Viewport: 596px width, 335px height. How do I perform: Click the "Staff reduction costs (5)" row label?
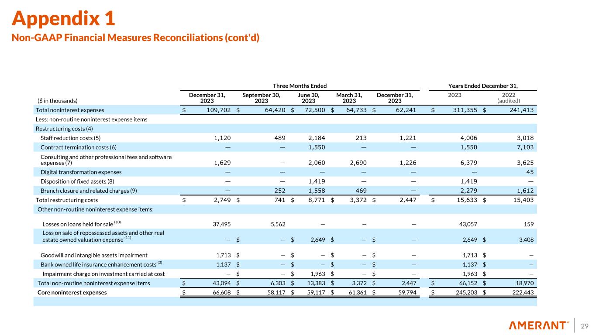(x=70, y=137)
